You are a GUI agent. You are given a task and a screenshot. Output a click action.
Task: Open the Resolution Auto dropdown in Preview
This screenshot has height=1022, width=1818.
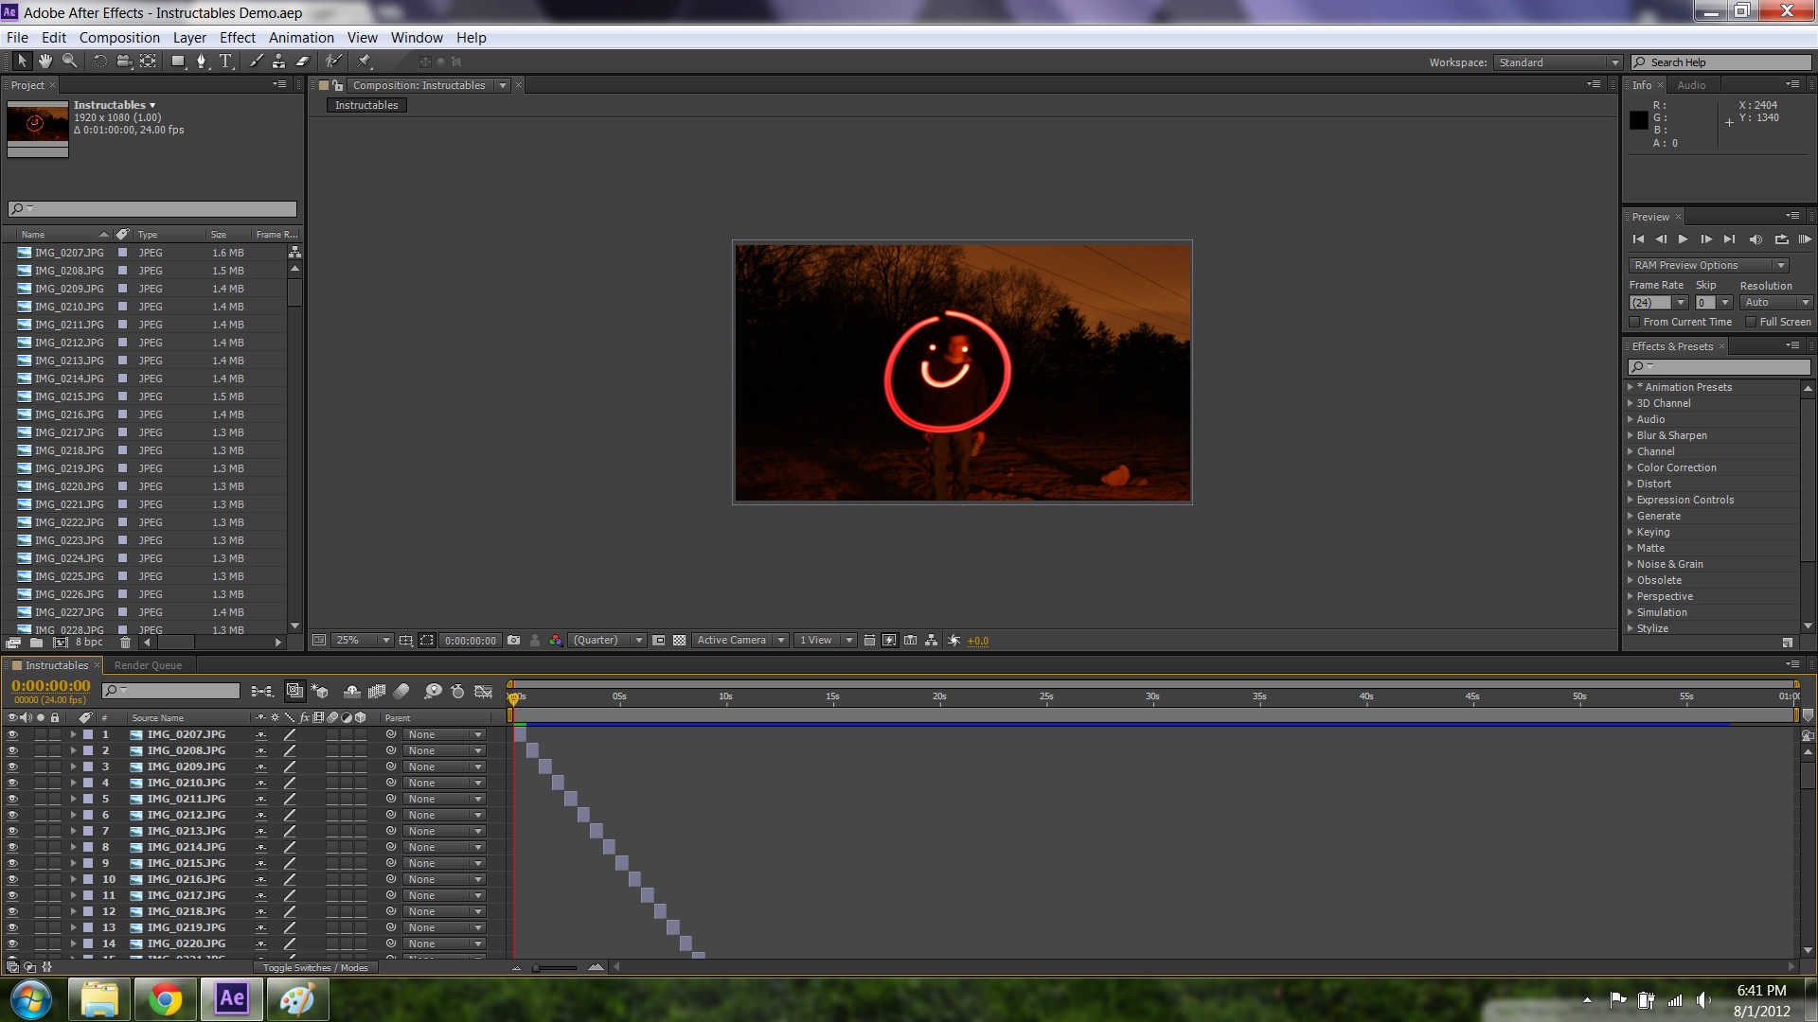[x=1775, y=303]
